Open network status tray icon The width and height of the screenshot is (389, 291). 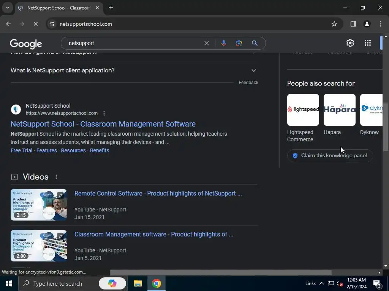click(x=331, y=283)
